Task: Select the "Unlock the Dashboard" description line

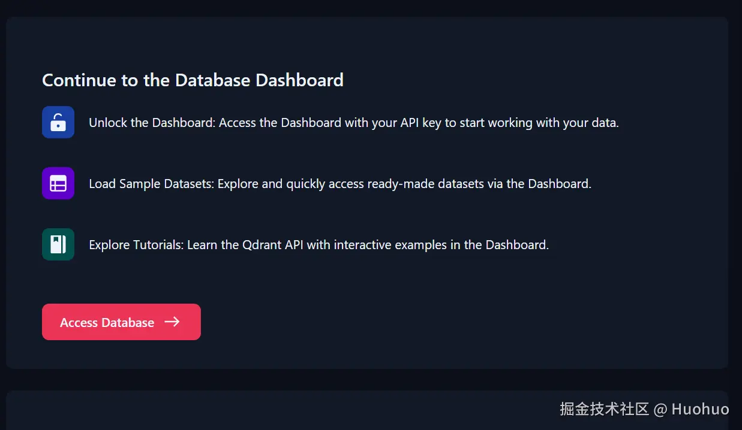Action: 353,123
